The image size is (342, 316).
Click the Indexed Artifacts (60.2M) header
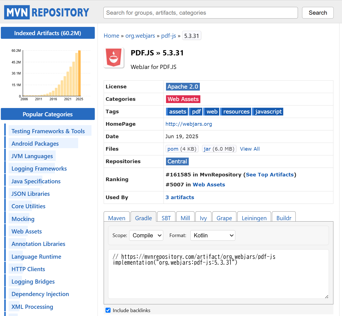coord(48,33)
